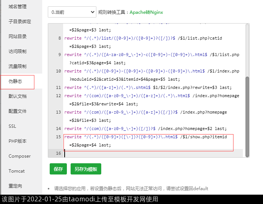Expand the 0.当前 rule template dropdown

[x=72, y=12]
